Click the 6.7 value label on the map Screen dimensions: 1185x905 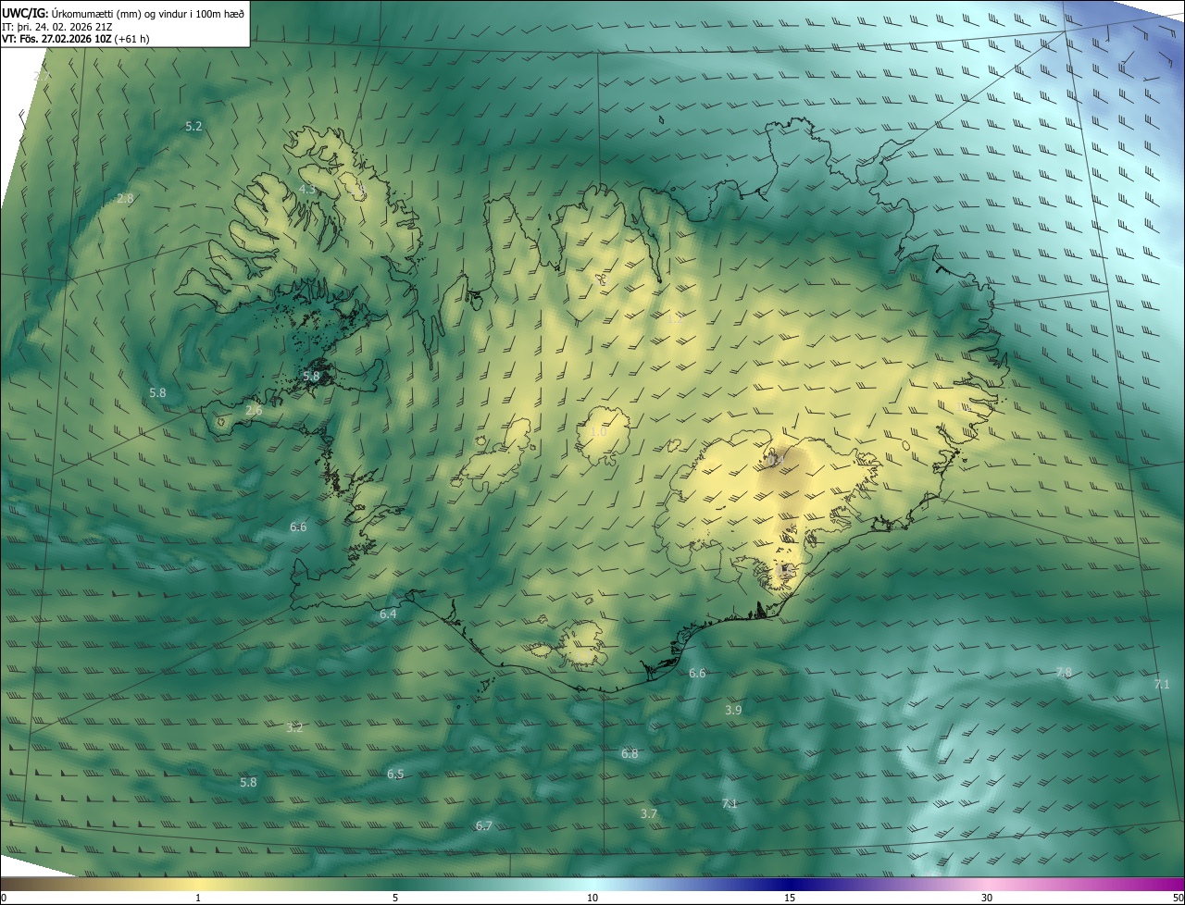[483, 825]
